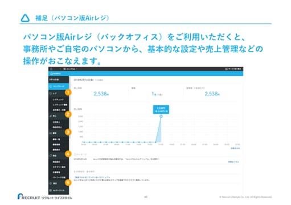Open 商品別売上 under the 売上 section
The width and height of the screenshot is (291, 205).
[x=58, y=127]
